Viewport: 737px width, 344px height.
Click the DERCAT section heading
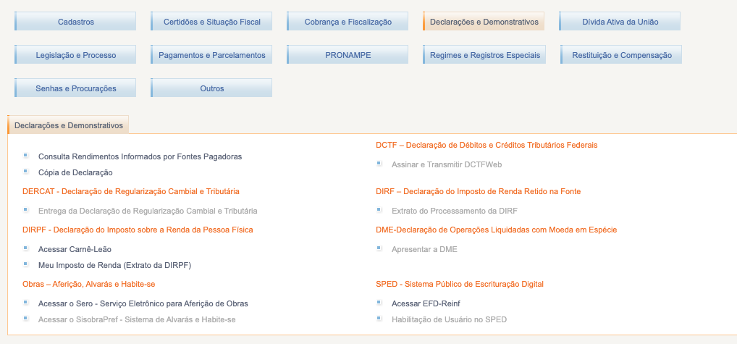(131, 191)
